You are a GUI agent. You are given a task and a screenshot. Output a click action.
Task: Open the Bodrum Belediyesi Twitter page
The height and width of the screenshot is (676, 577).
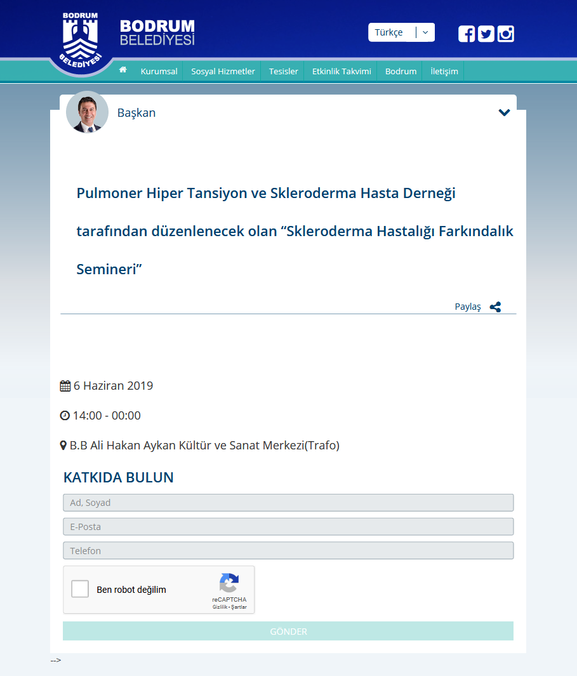pyautogui.click(x=486, y=34)
